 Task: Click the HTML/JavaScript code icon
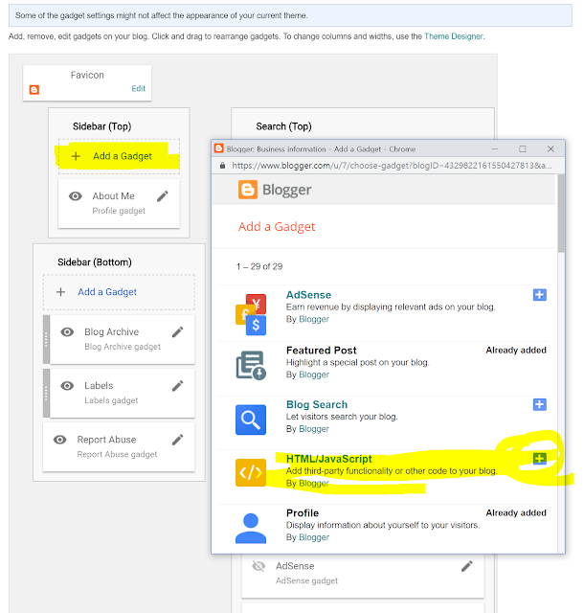pyautogui.click(x=251, y=472)
